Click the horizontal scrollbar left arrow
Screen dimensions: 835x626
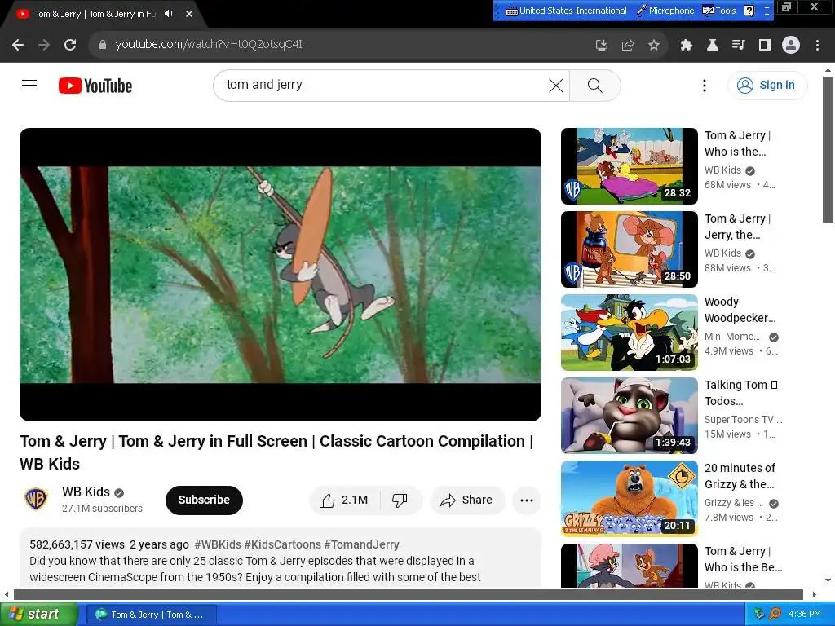(x=7, y=594)
